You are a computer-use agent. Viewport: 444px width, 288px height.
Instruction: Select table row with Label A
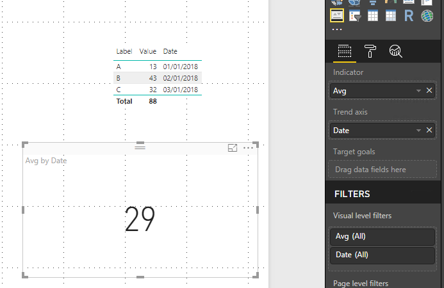[119, 67]
